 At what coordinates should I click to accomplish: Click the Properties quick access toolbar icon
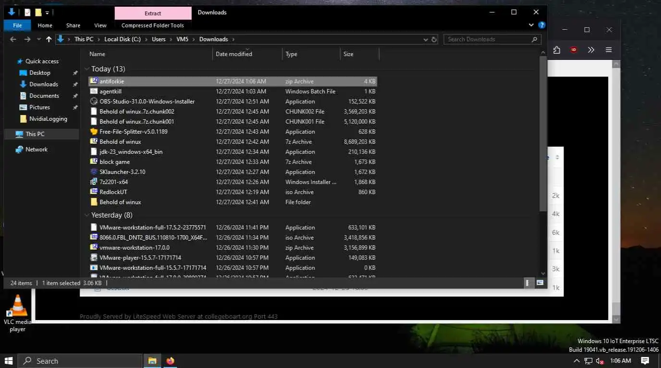28,12
